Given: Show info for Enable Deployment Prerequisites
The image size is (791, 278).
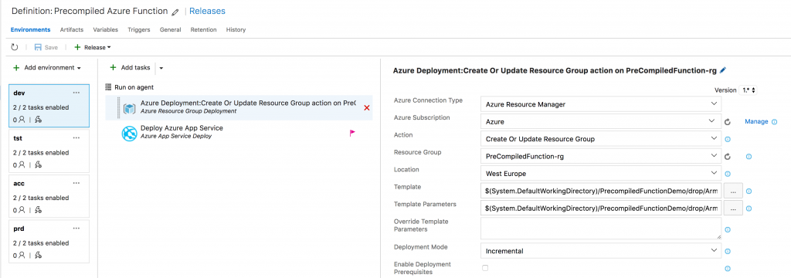Looking at the screenshot, I should (728, 269).
